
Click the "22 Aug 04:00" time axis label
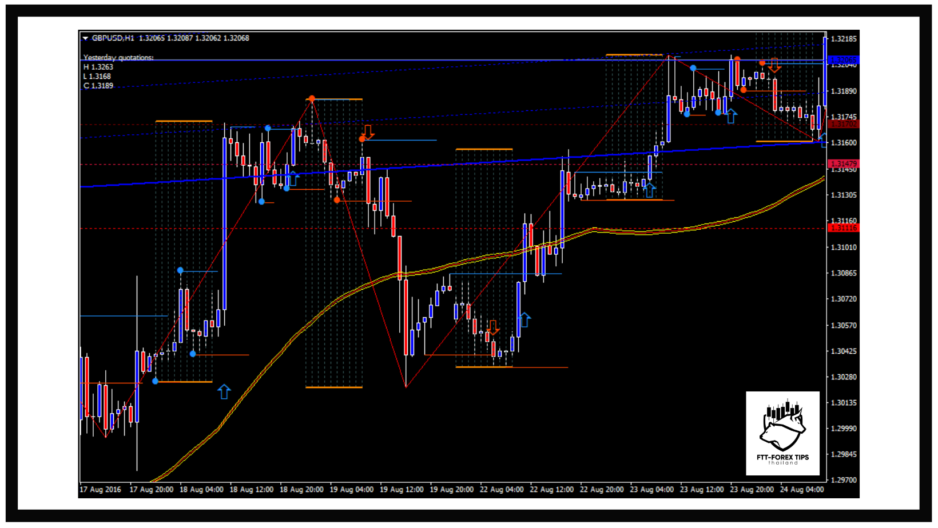click(502, 490)
